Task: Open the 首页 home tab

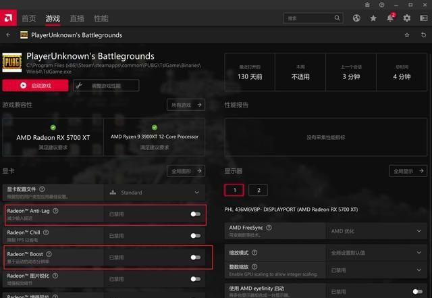Action: [28, 18]
